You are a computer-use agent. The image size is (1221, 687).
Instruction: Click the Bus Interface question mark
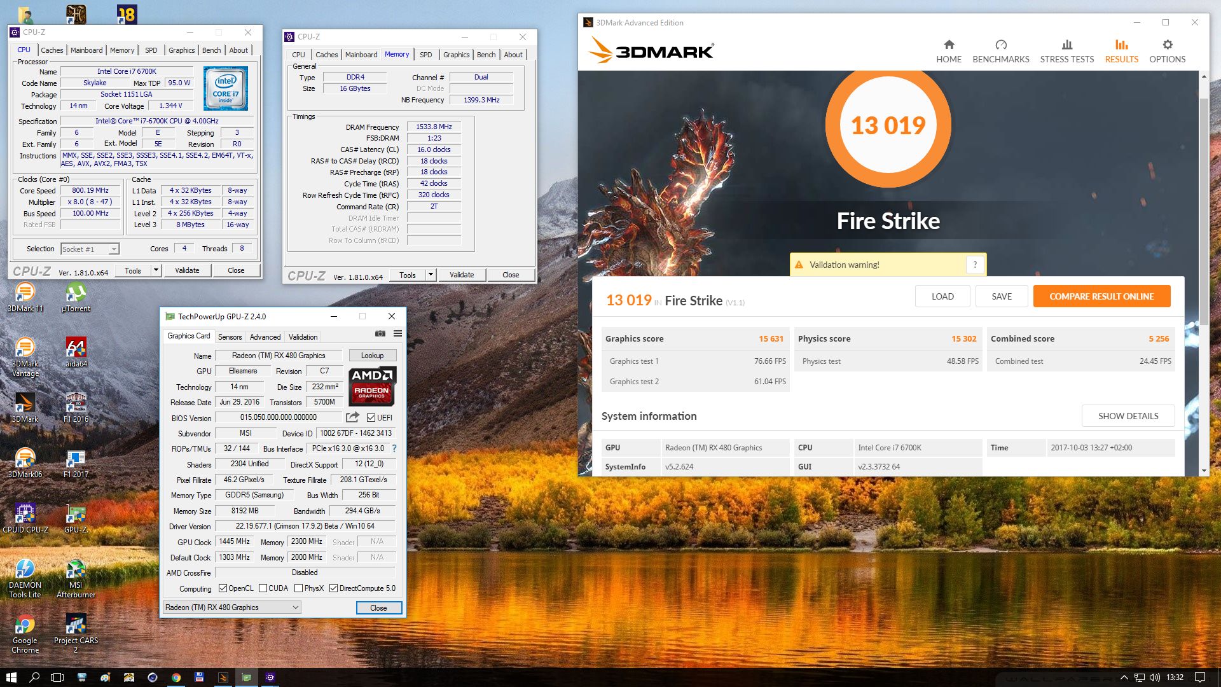pyautogui.click(x=394, y=448)
